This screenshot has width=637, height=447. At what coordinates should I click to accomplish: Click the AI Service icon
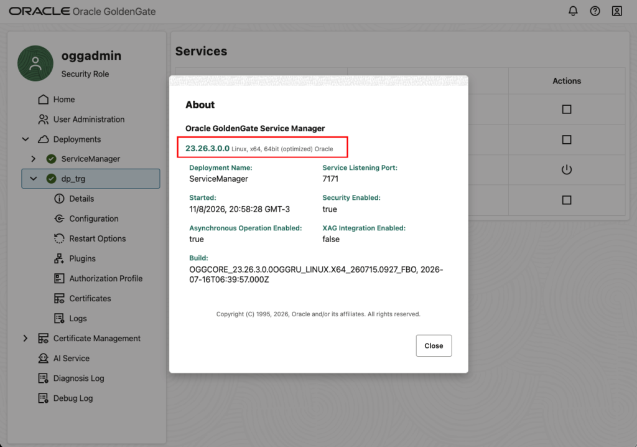(x=43, y=358)
